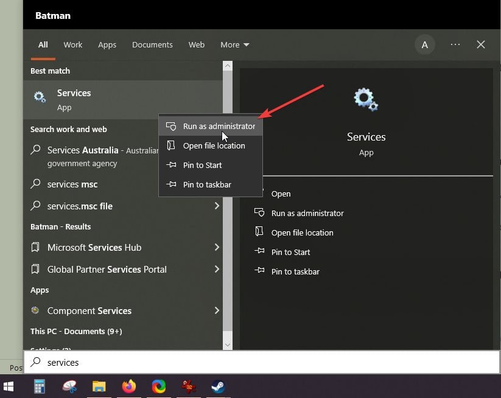Click Pin to taskbar in the preview pane

tap(295, 271)
